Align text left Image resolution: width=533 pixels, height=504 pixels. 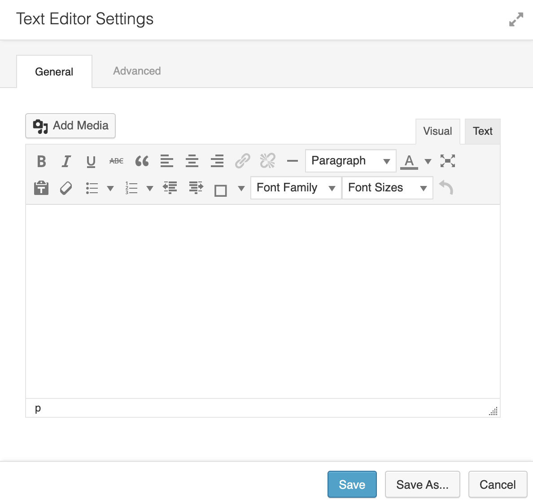point(166,161)
